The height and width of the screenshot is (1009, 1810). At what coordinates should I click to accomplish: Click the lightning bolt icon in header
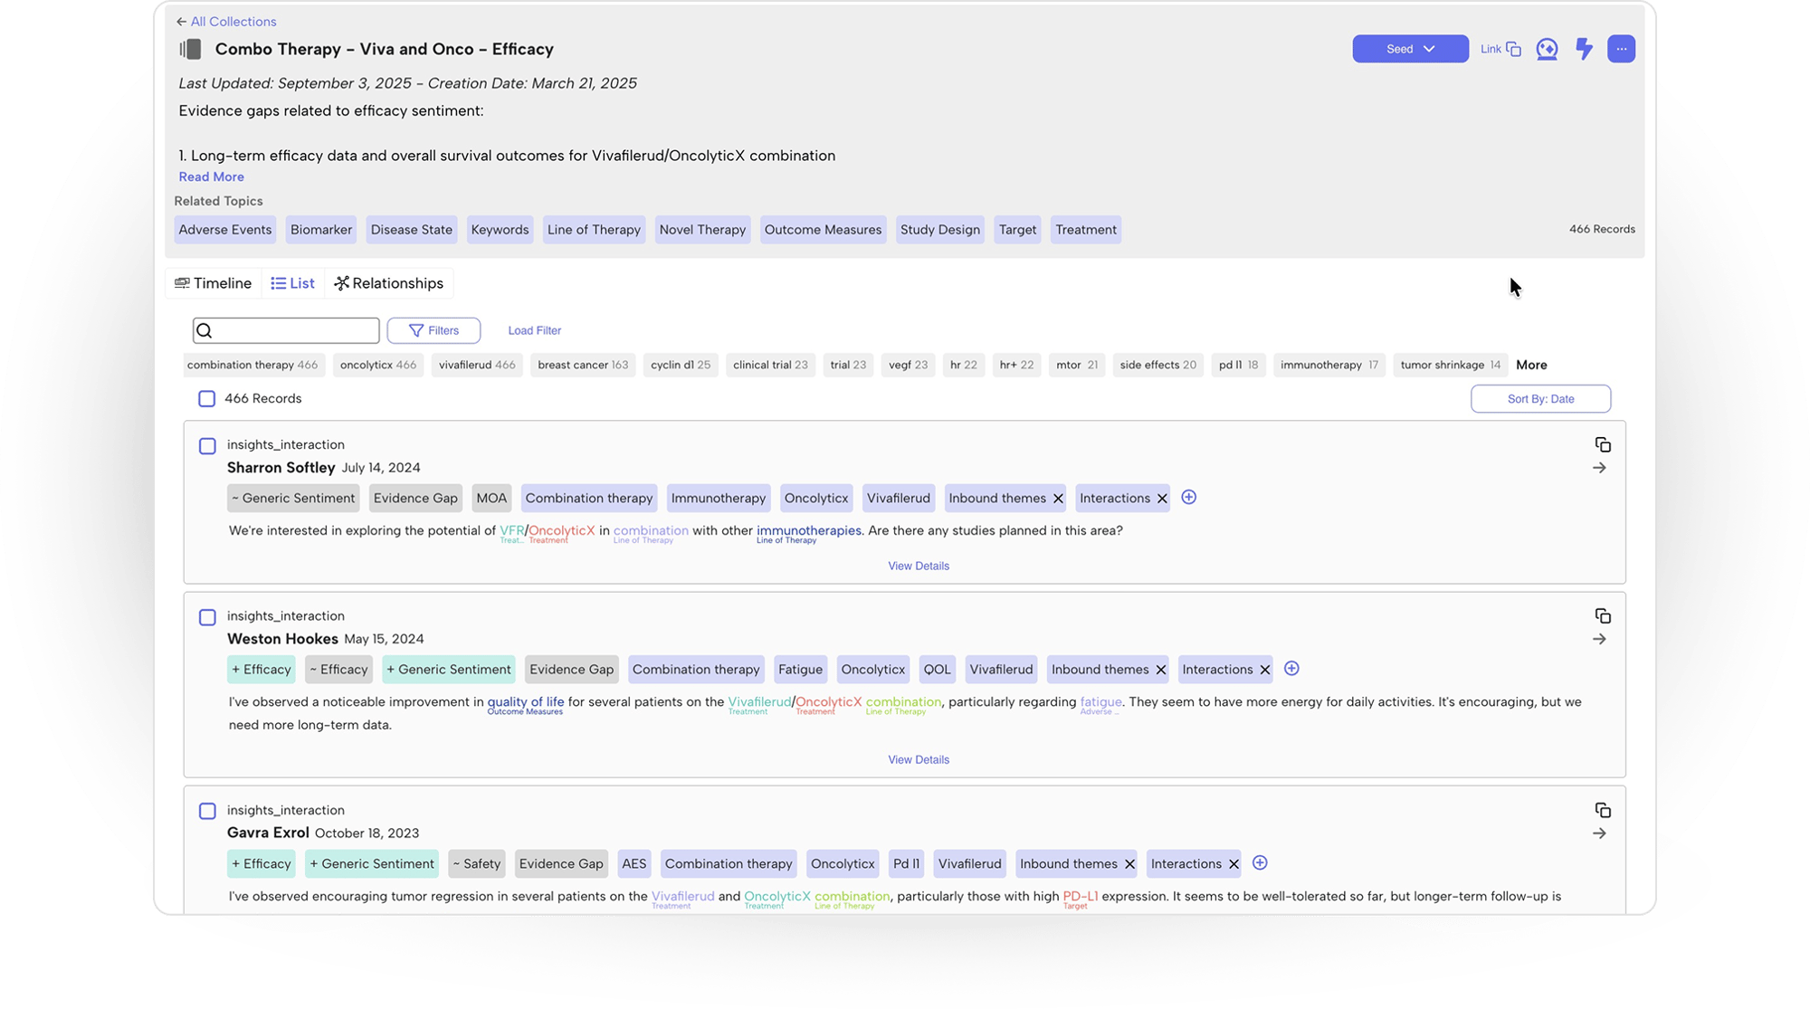pyautogui.click(x=1584, y=49)
